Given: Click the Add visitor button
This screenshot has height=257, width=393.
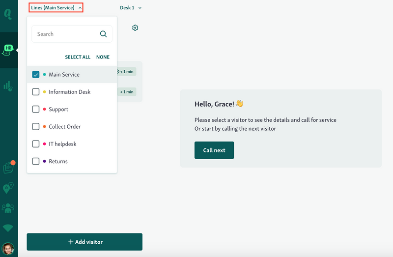Looking at the screenshot, I should click(x=84, y=242).
